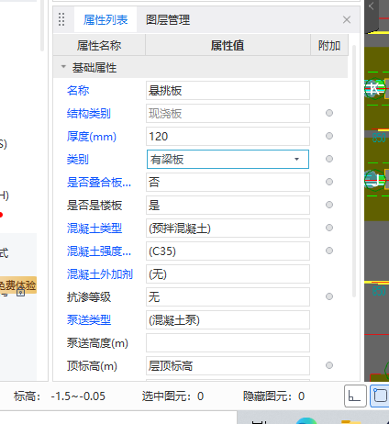Select the 混凝土外加剂 property label
The image size is (389, 424).
pyautogui.click(x=100, y=274)
